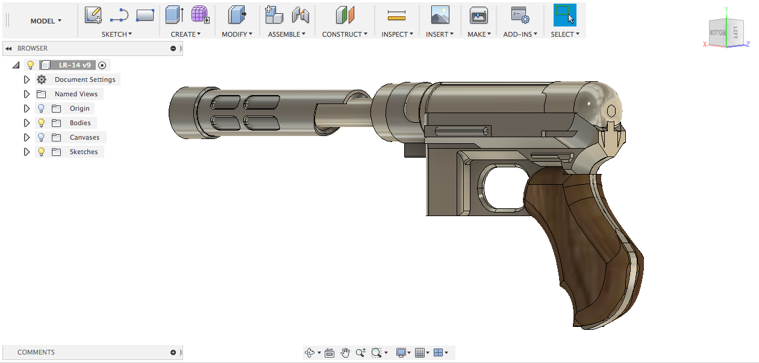Minimize Browser with the minus circle button

tap(173, 49)
